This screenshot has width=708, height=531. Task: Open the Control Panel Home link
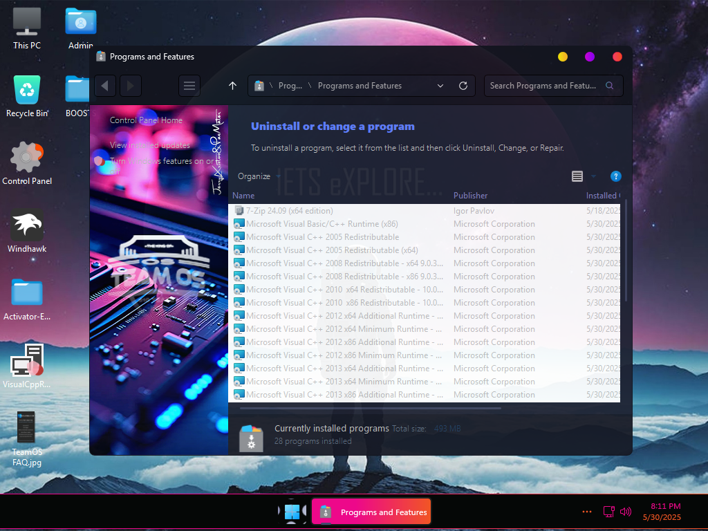point(146,120)
